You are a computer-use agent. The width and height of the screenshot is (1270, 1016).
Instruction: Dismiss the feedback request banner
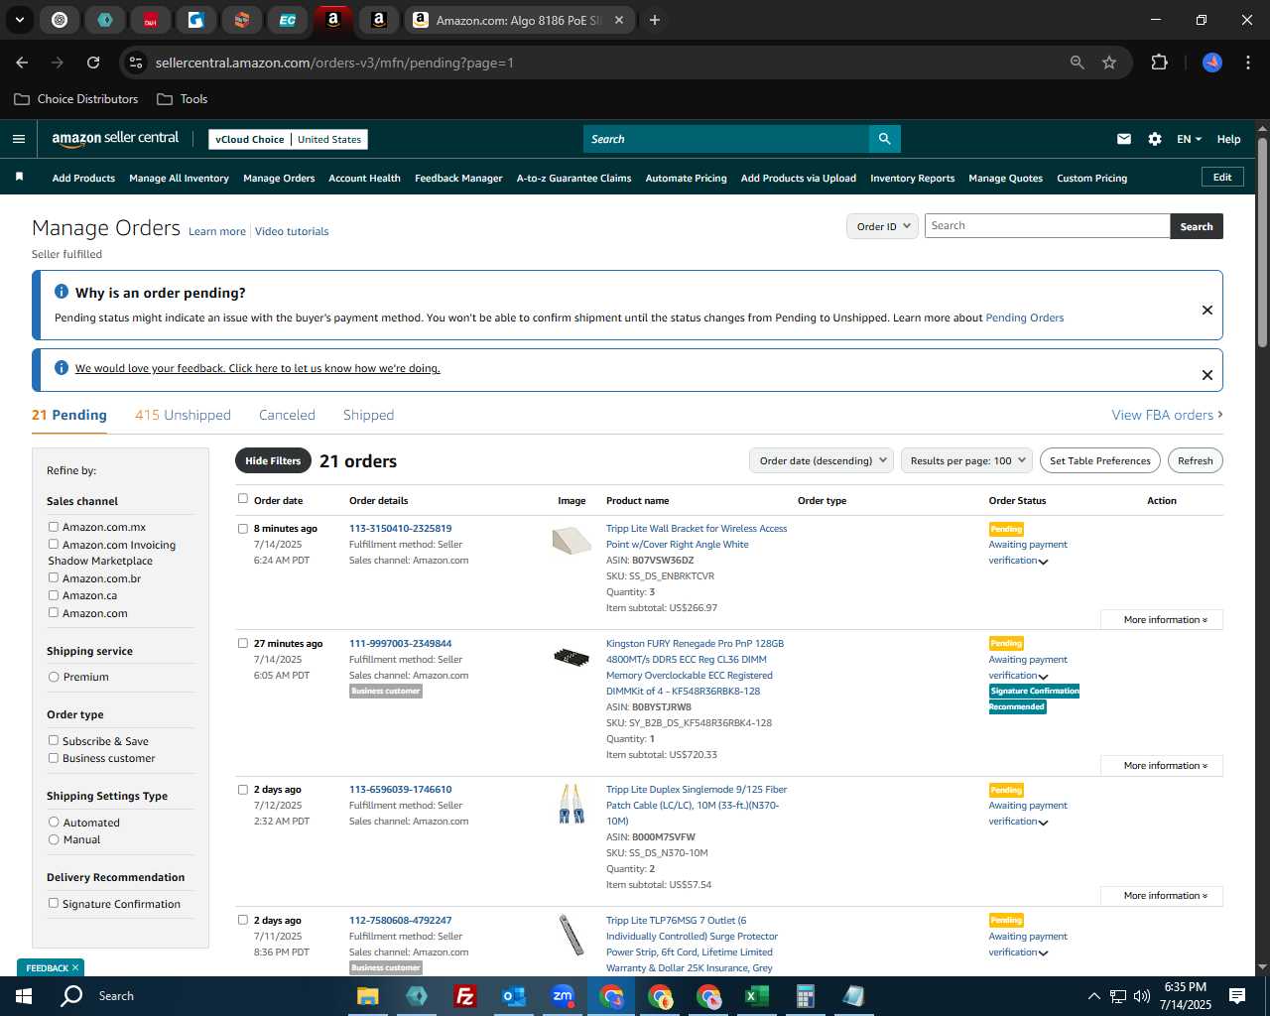pyautogui.click(x=1207, y=375)
